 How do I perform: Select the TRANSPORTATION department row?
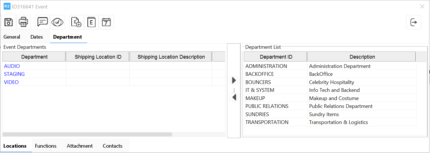point(267,122)
